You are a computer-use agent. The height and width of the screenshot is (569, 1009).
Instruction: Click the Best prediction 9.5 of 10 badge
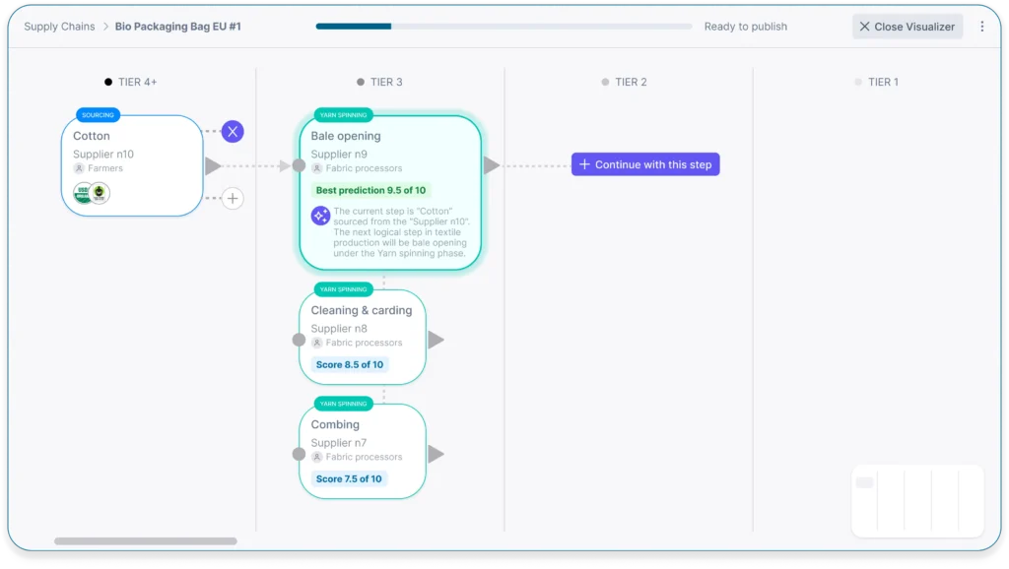pyautogui.click(x=370, y=190)
